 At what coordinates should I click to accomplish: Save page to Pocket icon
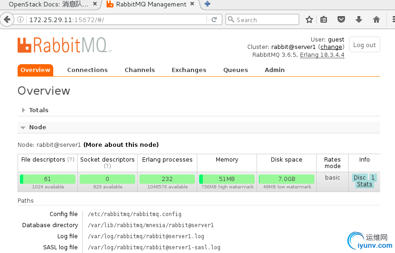(341, 19)
